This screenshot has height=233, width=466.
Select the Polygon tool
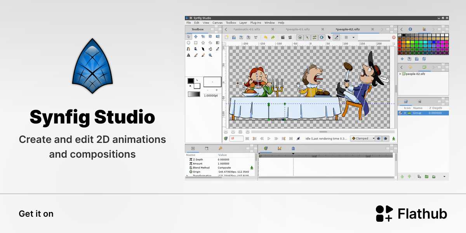[210, 43]
